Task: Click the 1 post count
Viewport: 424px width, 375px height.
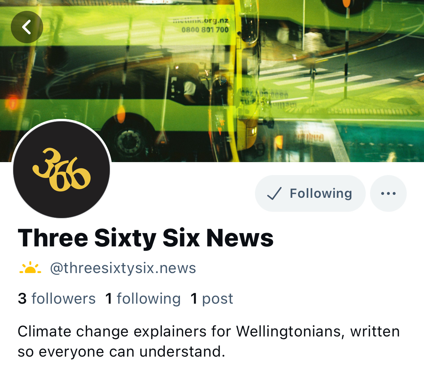Action: tap(212, 299)
